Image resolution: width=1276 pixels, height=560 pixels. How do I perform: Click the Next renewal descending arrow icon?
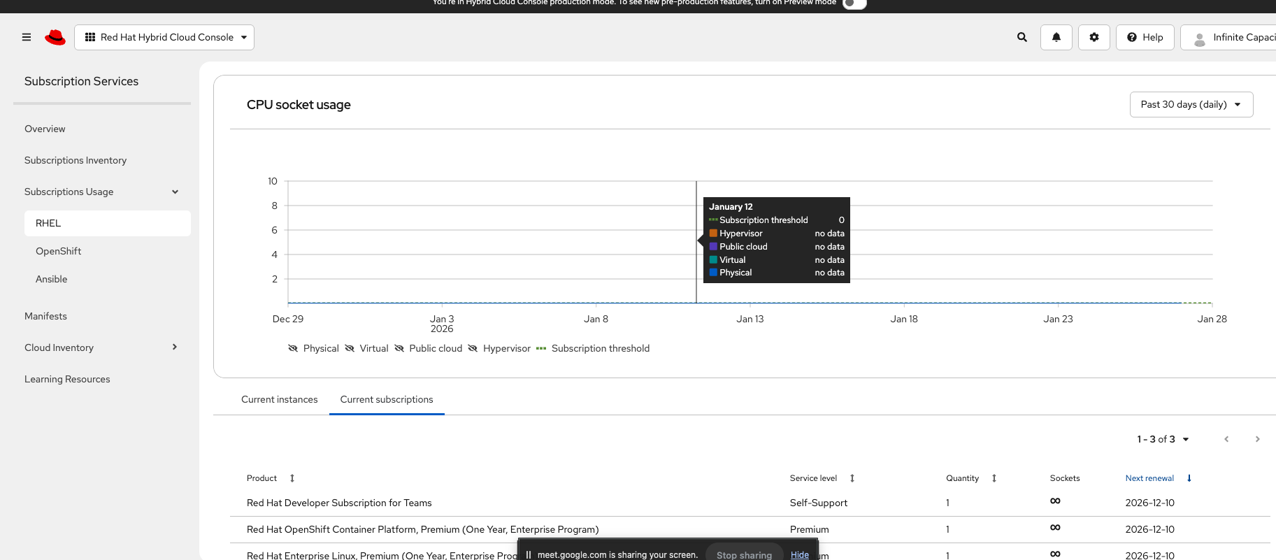click(1189, 478)
